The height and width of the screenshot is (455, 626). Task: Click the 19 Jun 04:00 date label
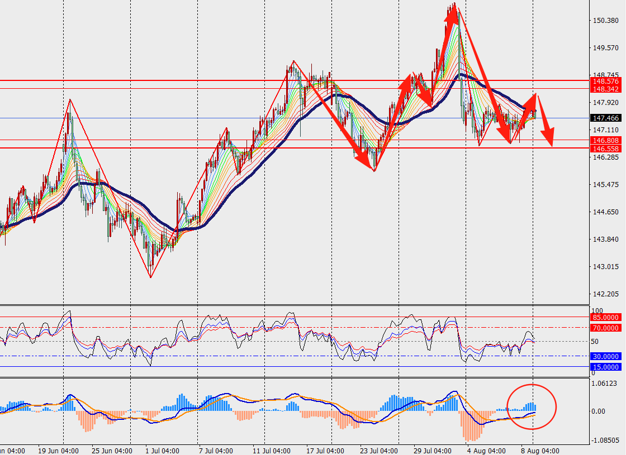(58, 451)
